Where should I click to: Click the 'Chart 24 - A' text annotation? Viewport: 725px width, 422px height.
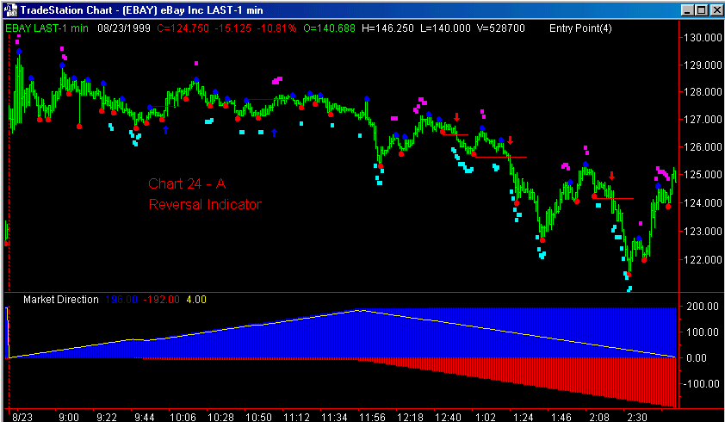187,183
